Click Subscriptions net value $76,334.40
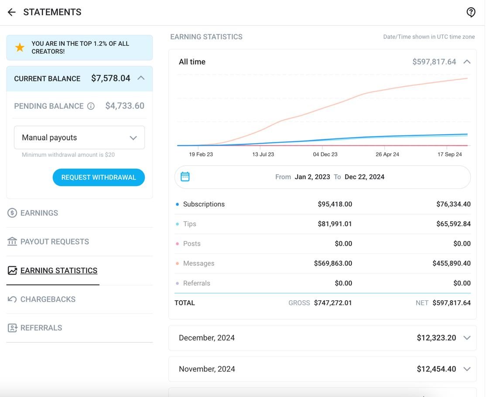486x397 pixels. tap(453, 204)
